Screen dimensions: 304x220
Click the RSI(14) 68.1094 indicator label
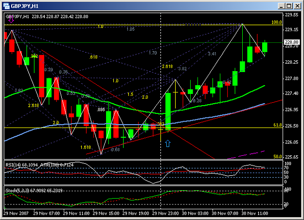(x=21, y=165)
